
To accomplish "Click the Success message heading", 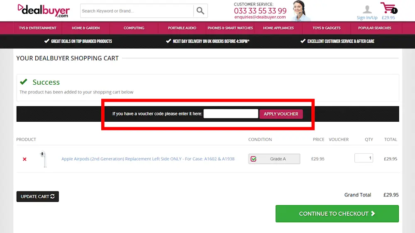I will point(46,82).
